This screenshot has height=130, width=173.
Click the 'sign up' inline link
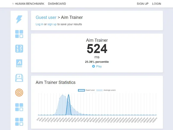pyautogui.click(x=52, y=24)
